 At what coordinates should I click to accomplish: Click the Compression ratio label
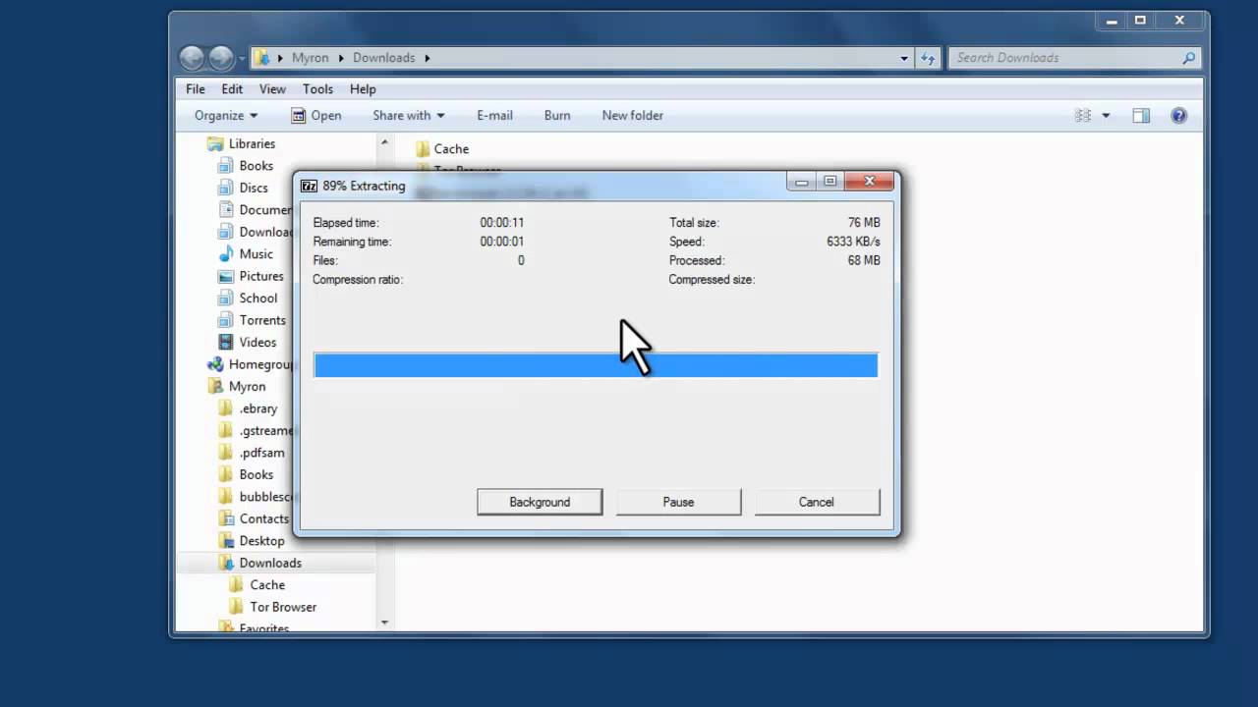point(358,280)
